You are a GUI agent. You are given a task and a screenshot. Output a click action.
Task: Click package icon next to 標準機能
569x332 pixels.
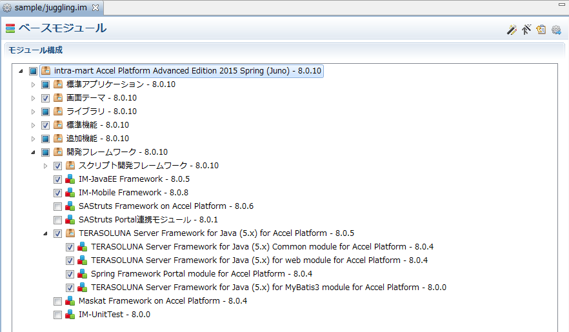[x=58, y=125]
